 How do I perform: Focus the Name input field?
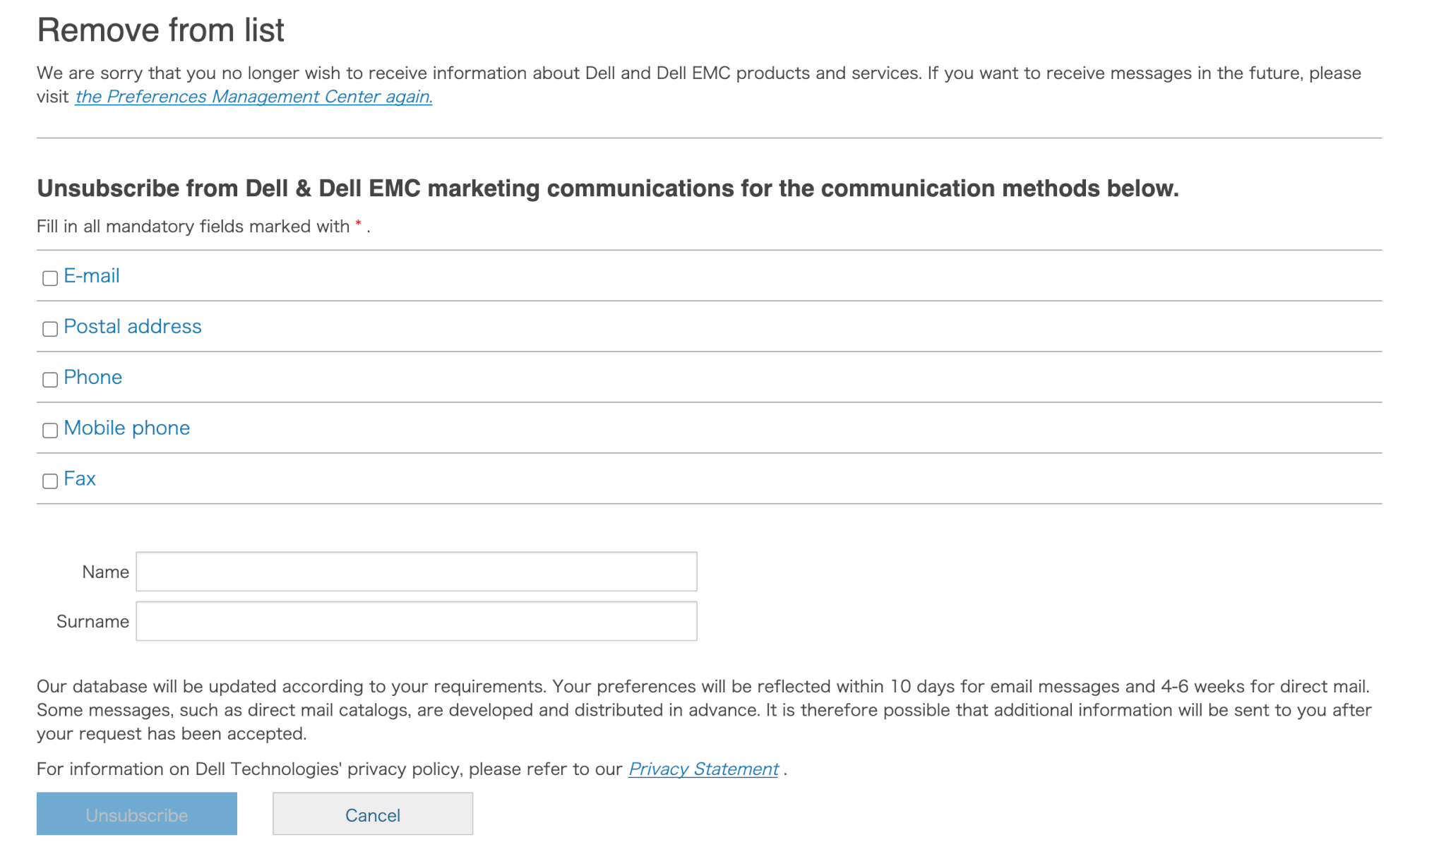(x=417, y=572)
